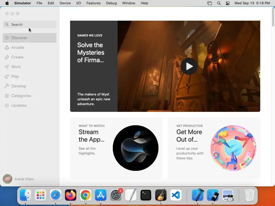Open the File menu

(39, 3)
